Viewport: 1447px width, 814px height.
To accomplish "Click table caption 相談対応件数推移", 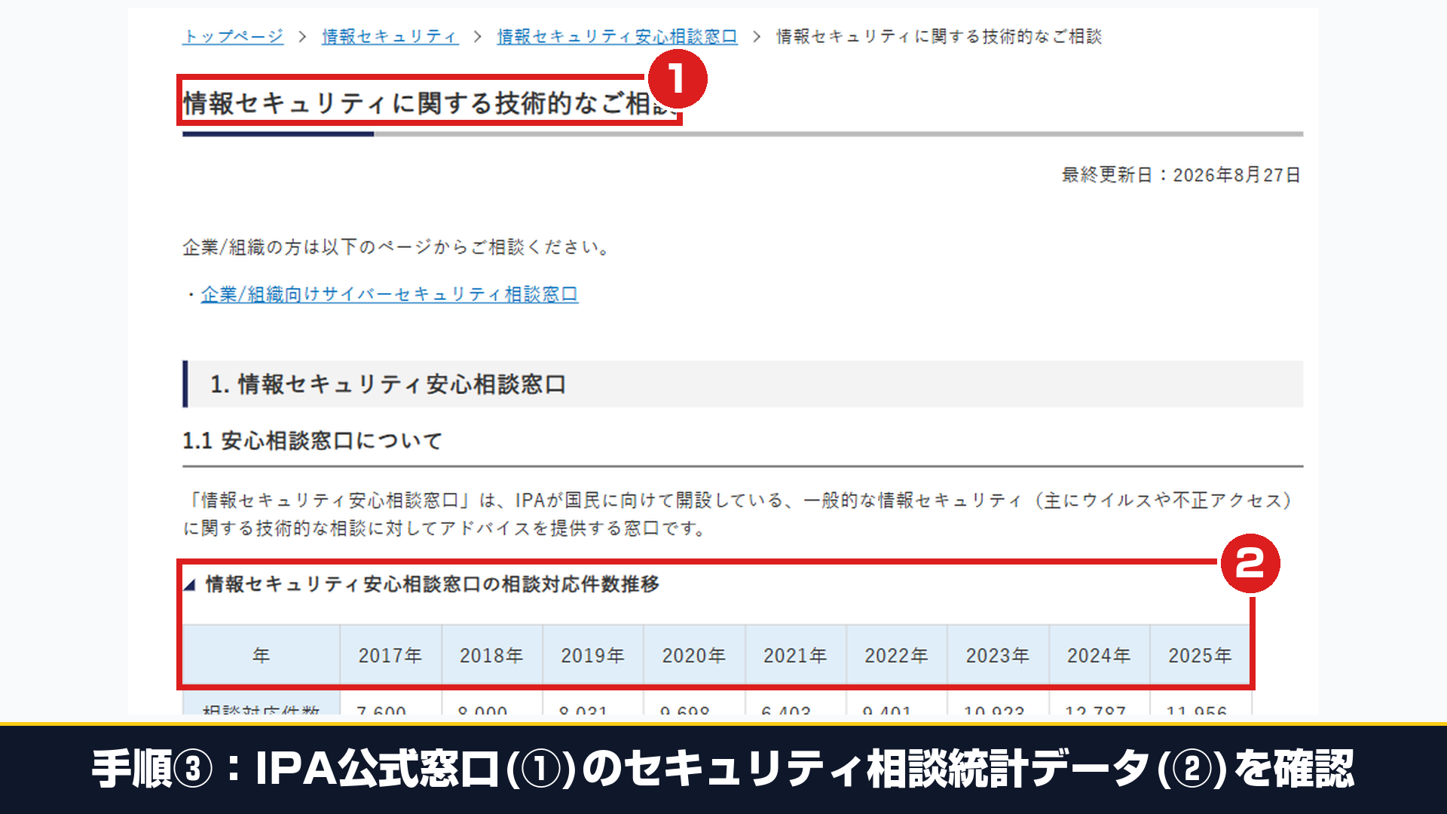I will tap(432, 584).
